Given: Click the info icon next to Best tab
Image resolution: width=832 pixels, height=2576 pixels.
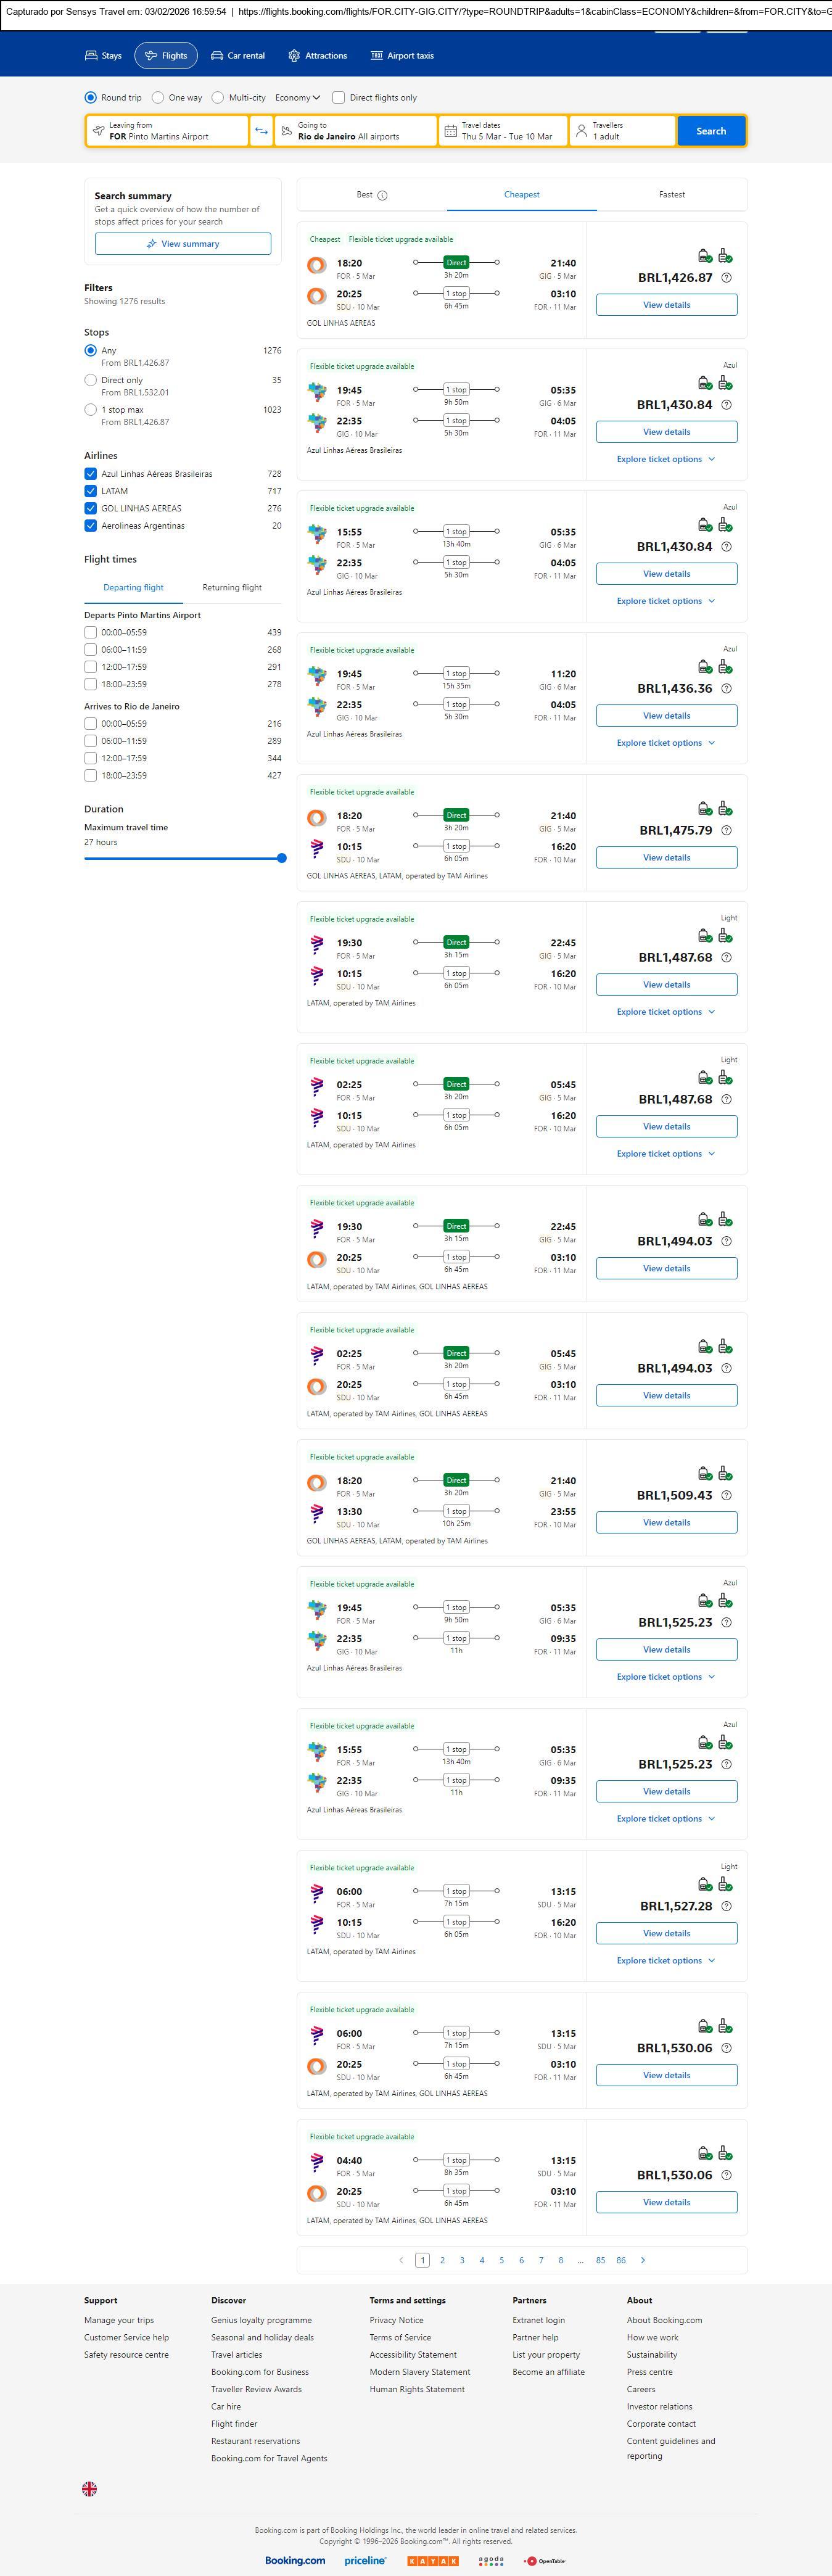Looking at the screenshot, I should point(383,195).
